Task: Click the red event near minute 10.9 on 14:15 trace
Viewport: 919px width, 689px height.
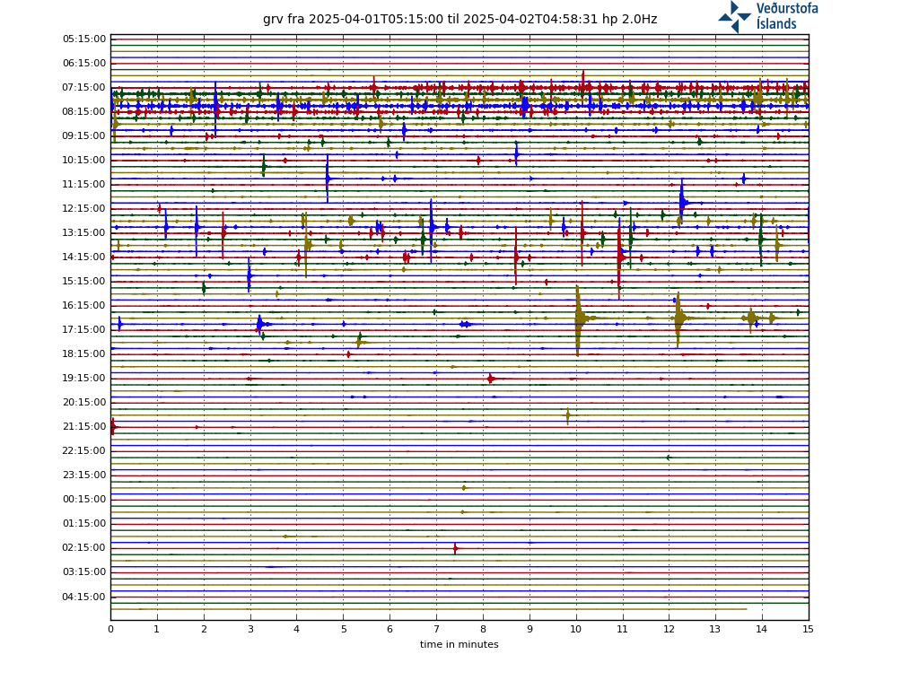Action: click(619, 257)
